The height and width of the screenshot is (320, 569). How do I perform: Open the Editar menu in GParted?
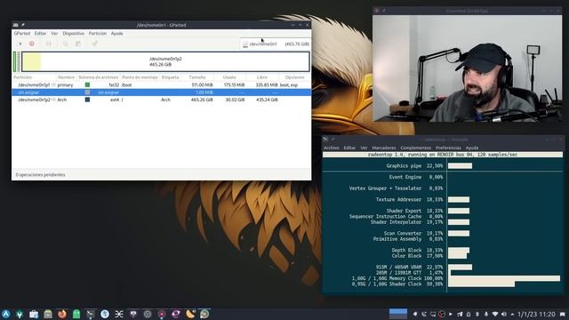tap(40, 34)
